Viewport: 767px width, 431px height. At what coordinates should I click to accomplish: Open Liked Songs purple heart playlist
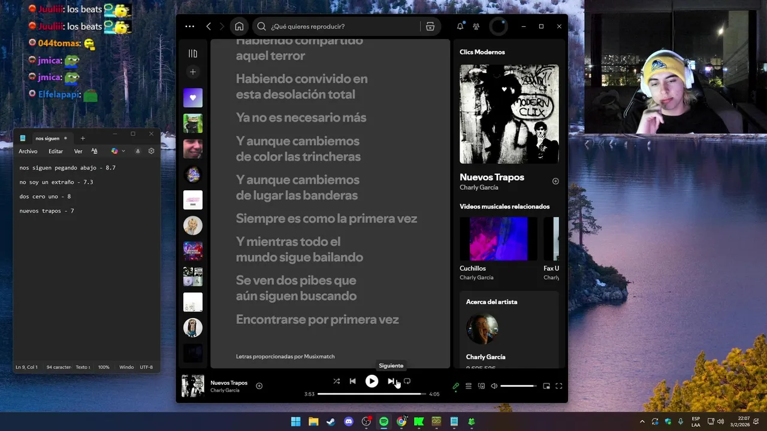pos(193,98)
